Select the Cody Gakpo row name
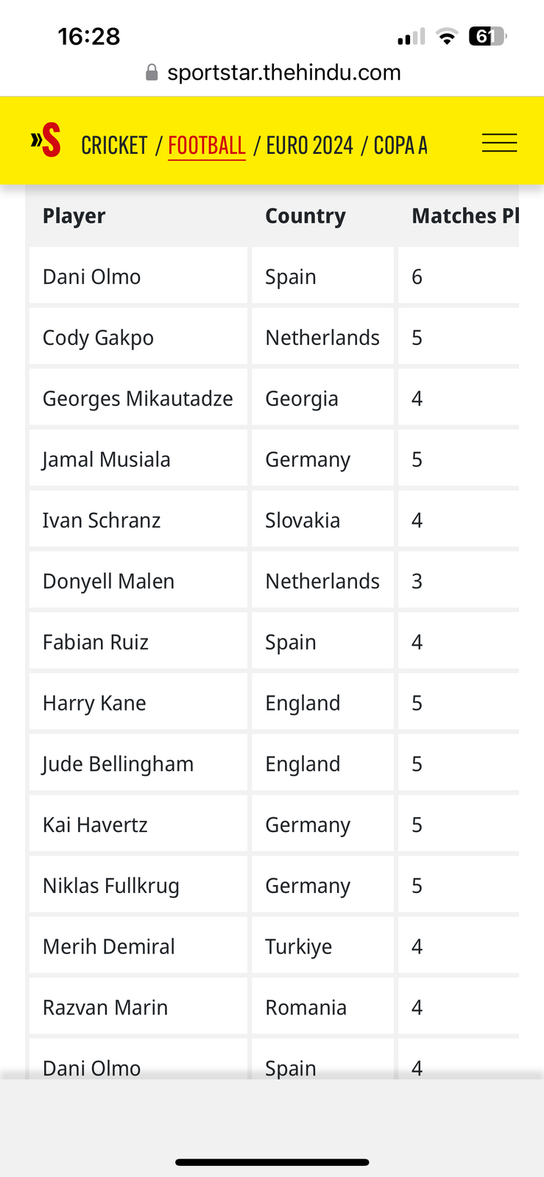Viewport: 544px width, 1177px height. pos(99,338)
